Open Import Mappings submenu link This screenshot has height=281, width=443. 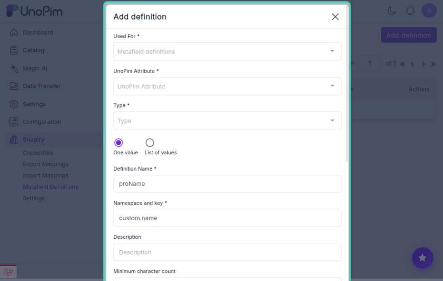coord(45,175)
